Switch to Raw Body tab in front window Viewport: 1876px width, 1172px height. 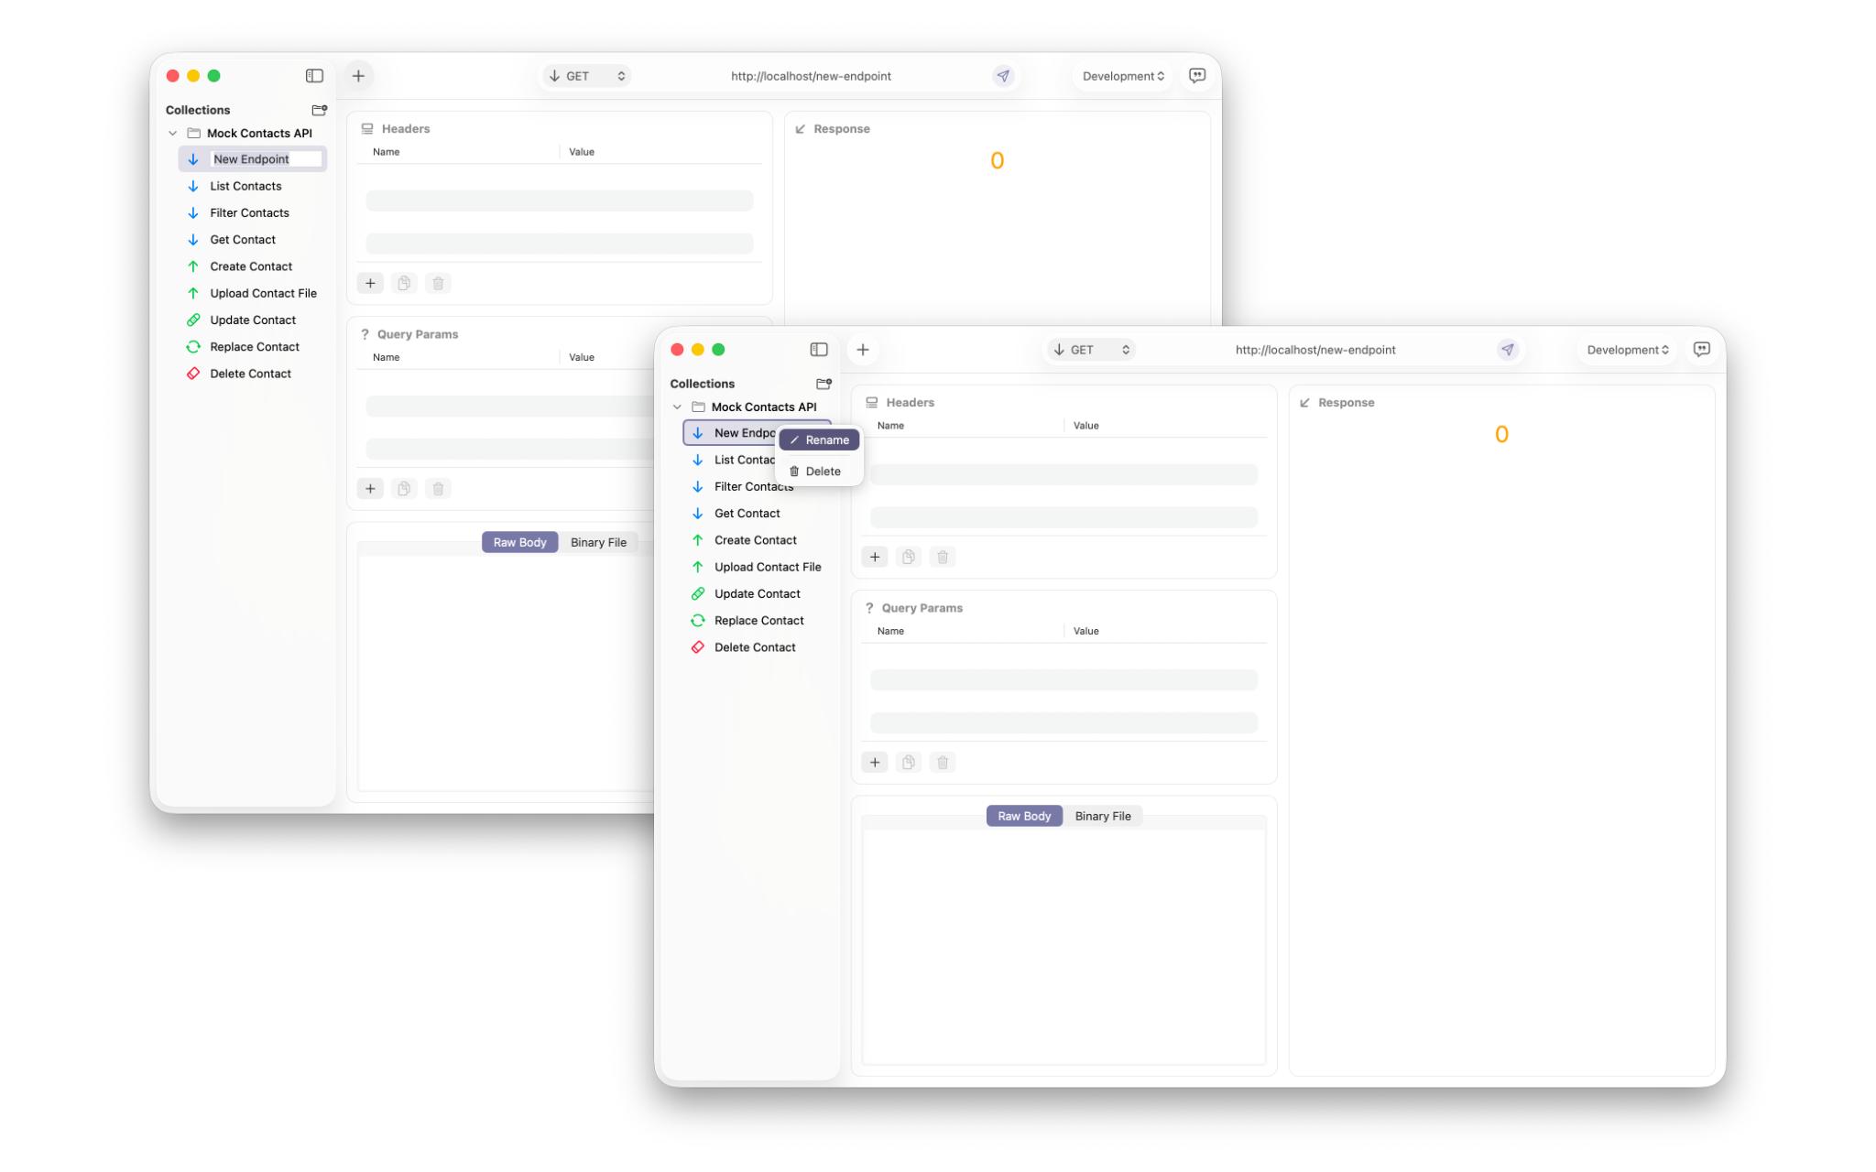click(x=1024, y=816)
